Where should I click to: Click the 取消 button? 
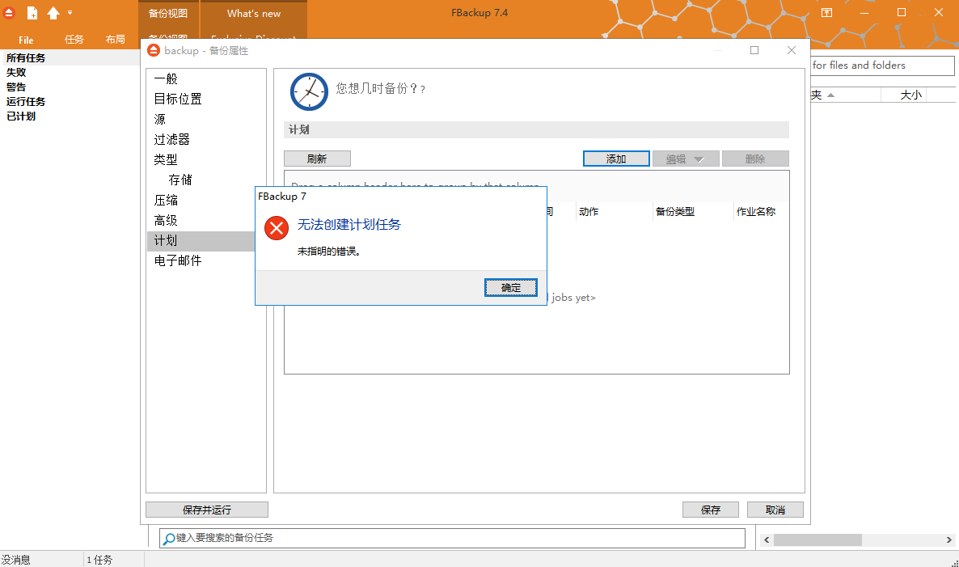pos(775,510)
